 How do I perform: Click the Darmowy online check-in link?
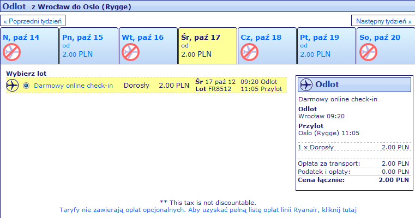(x=73, y=86)
